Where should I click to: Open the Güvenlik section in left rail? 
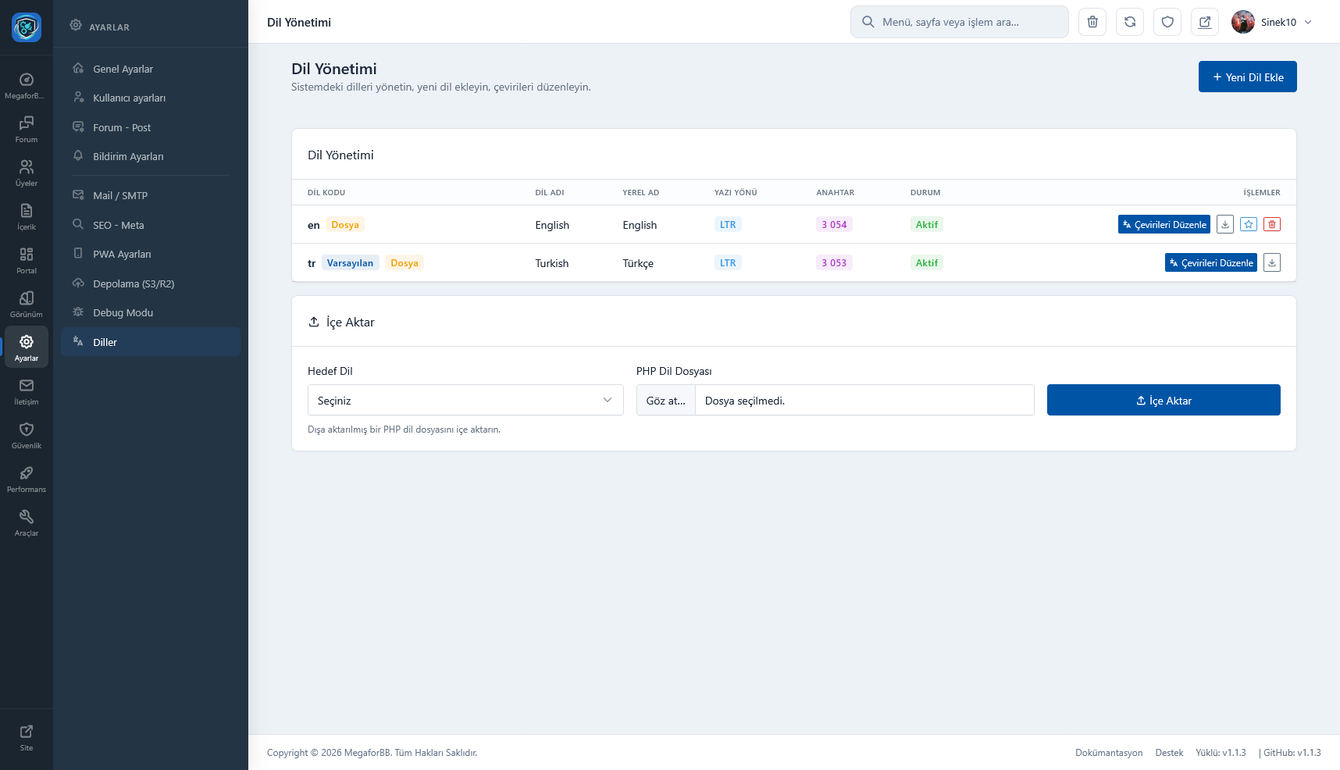[27, 435]
